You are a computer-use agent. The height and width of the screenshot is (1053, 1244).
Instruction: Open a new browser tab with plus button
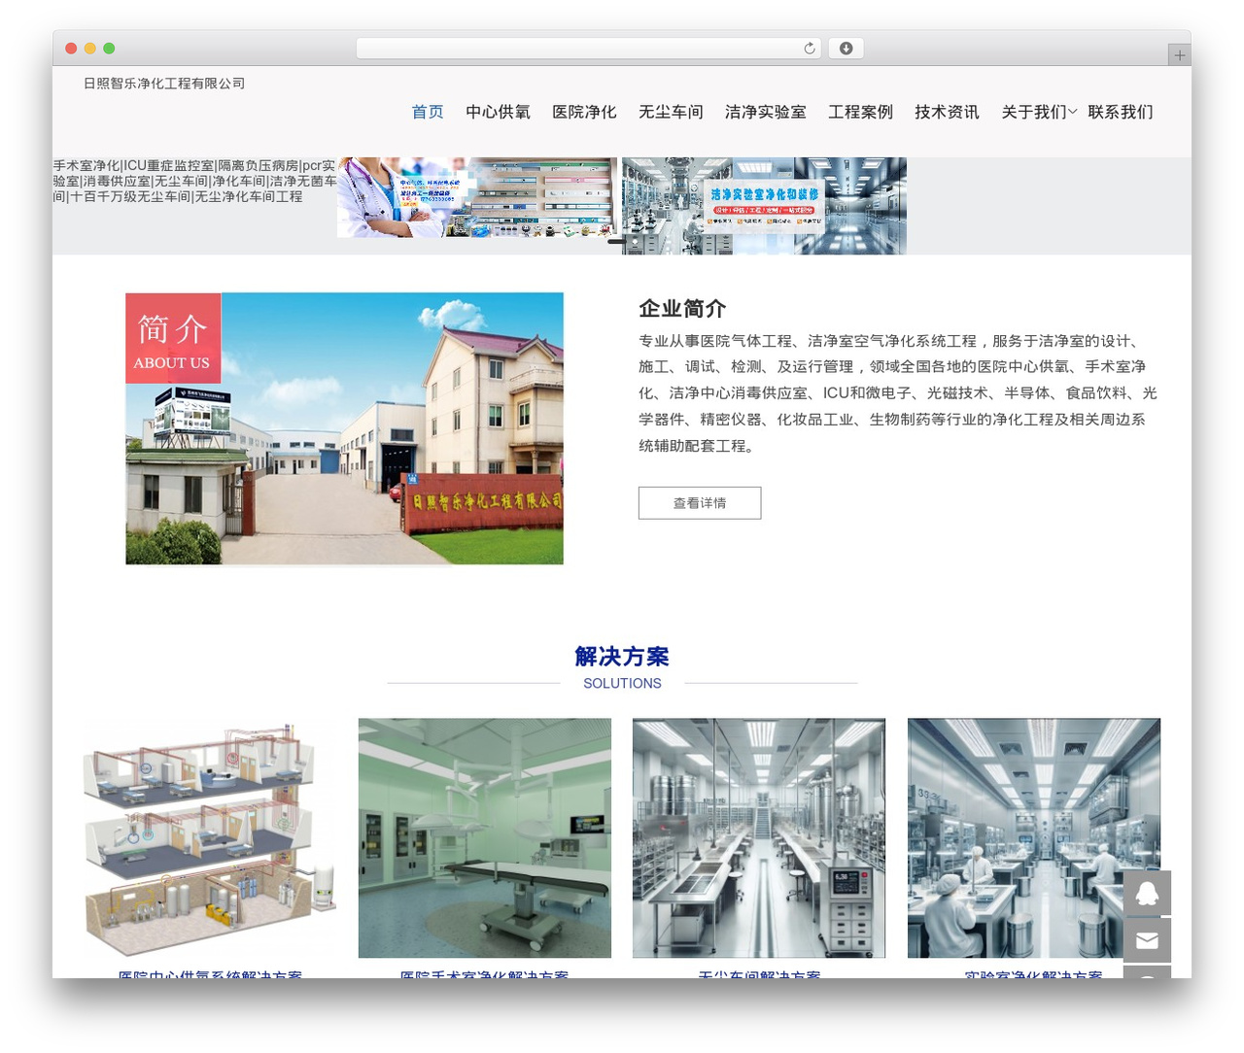(1179, 55)
